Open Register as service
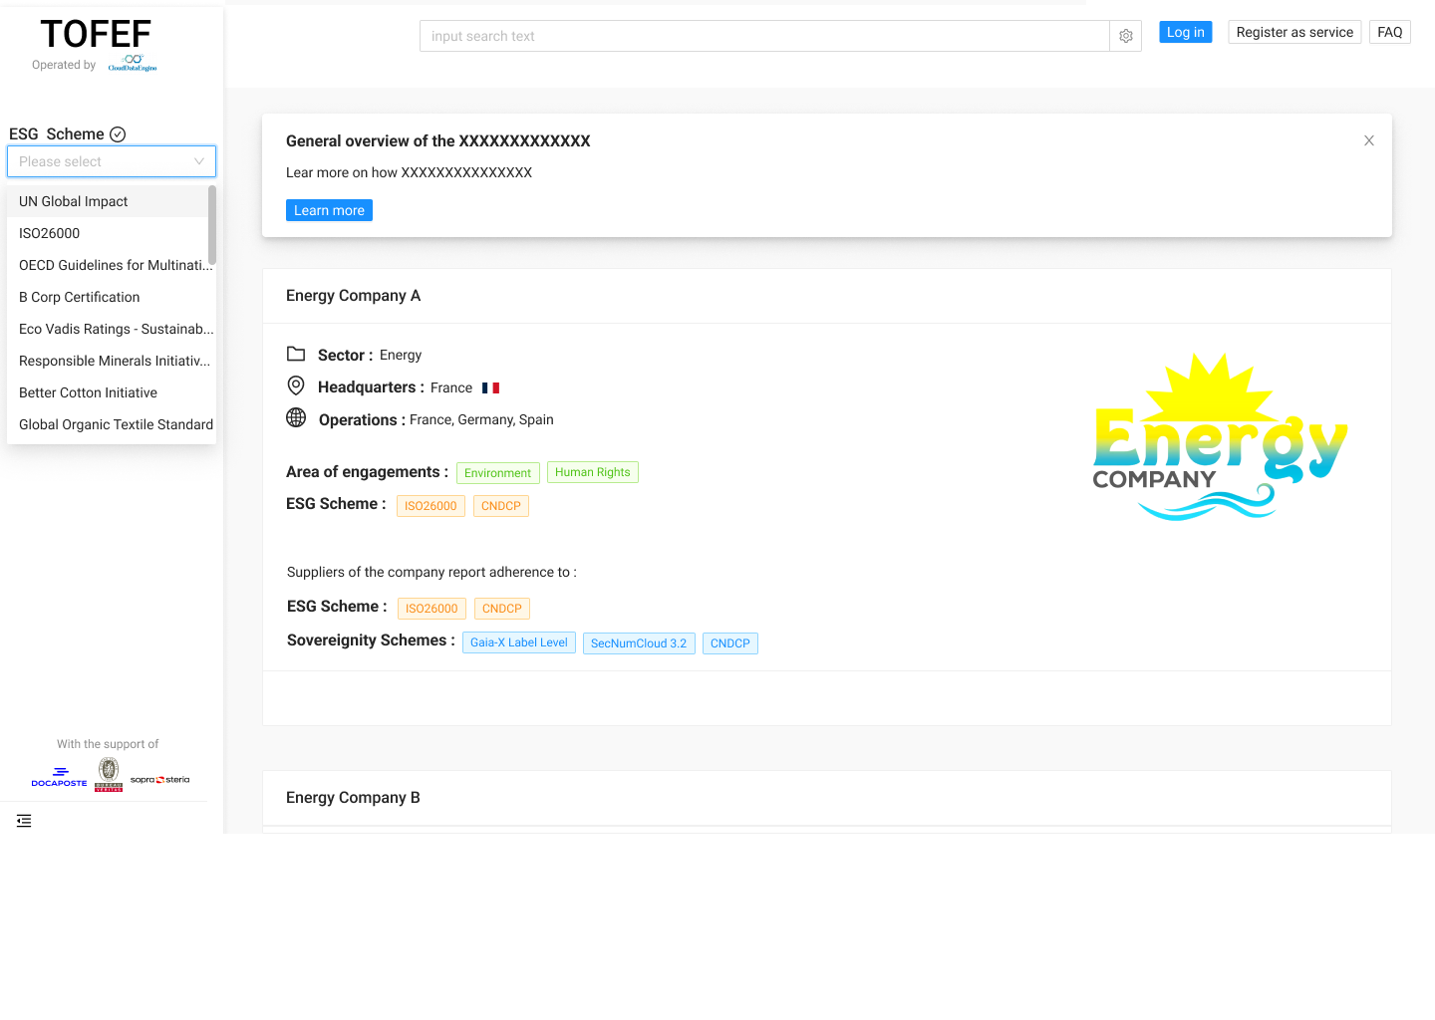 pyautogui.click(x=1294, y=32)
